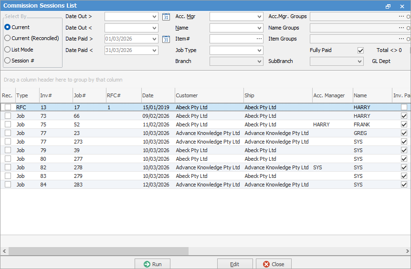The image size is (411, 269).
Task: Open the Date Paid calendar picker icon
Action: (x=166, y=39)
